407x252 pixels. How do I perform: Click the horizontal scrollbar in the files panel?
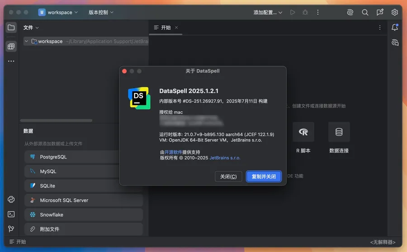pos(57,121)
